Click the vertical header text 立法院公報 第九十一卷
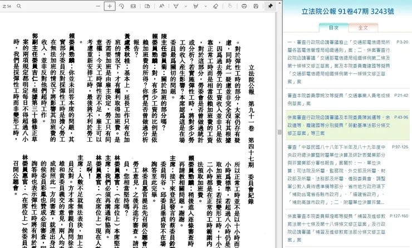This screenshot has height=248, width=412. (252, 98)
